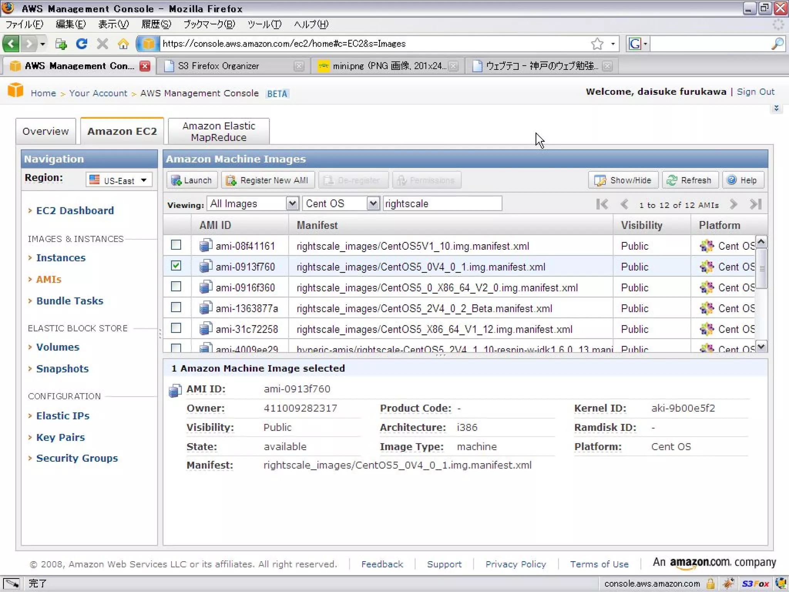Click the Stop loading X icon
This screenshot has height=592, width=789.
pyautogui.click(x=102, y=44)
